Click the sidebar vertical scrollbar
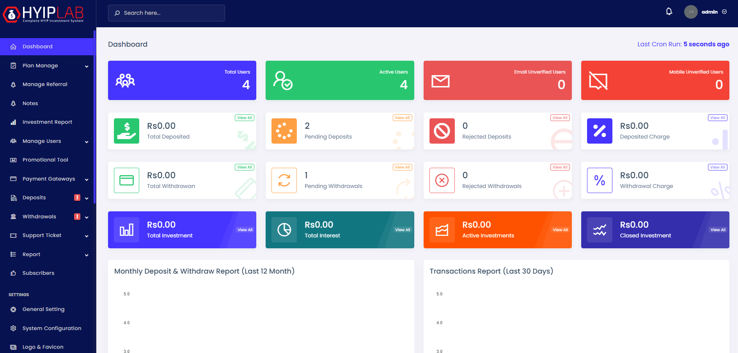Viewport: 738px width, 353px height. 94,117
